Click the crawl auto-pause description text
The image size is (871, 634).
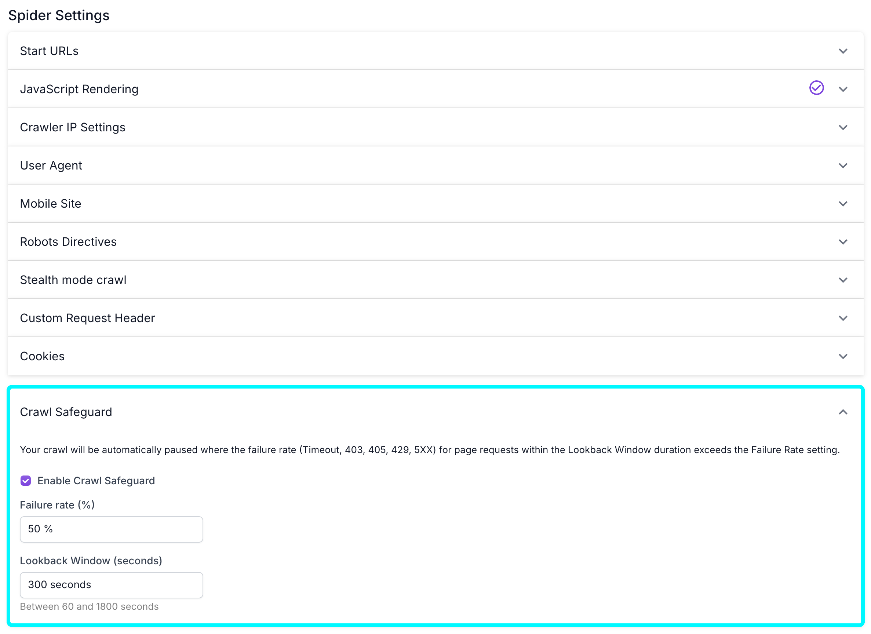[x=430, y=450]
